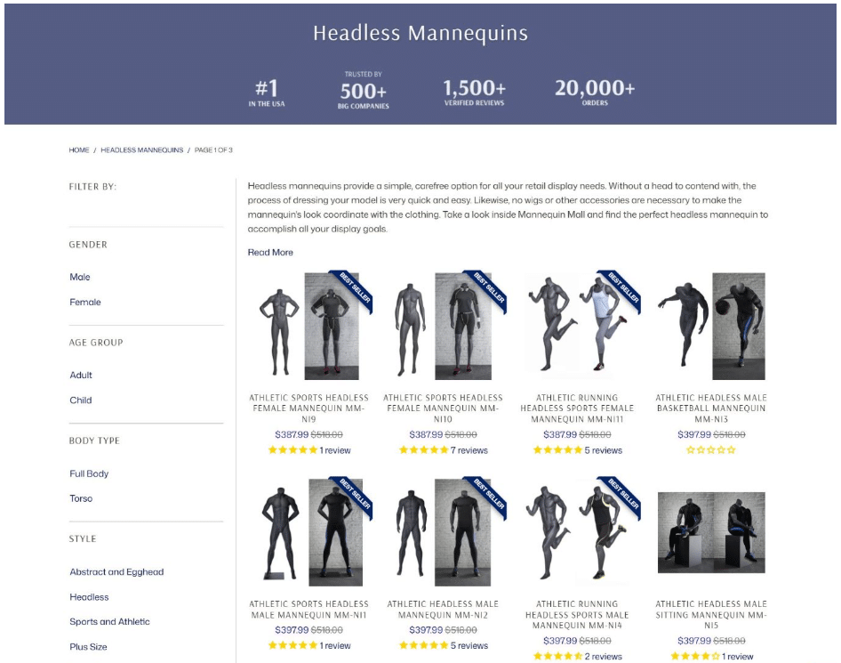View the 5 reviews for MM-NI2

(x=469, y=646)
